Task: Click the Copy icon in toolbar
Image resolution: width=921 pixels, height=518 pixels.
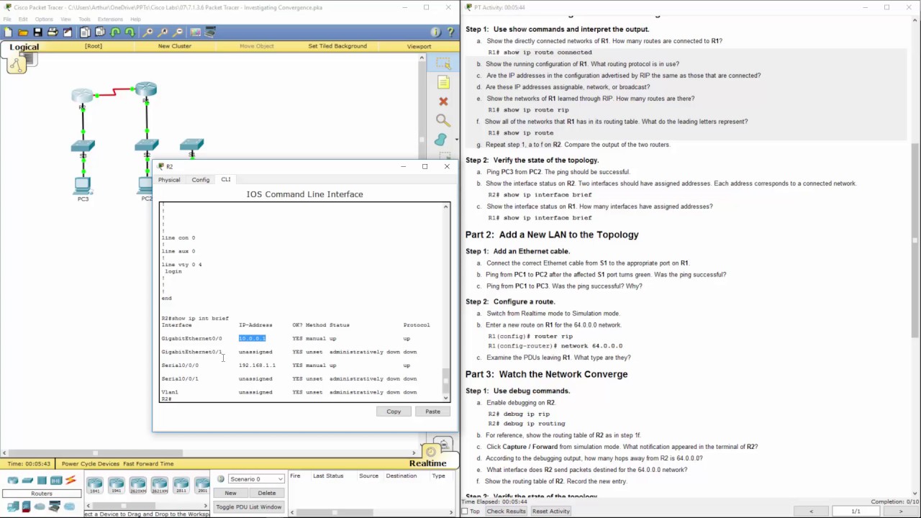Action: point(85,32)
